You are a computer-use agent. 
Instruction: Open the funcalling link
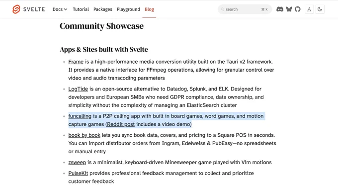coord(80,116)
